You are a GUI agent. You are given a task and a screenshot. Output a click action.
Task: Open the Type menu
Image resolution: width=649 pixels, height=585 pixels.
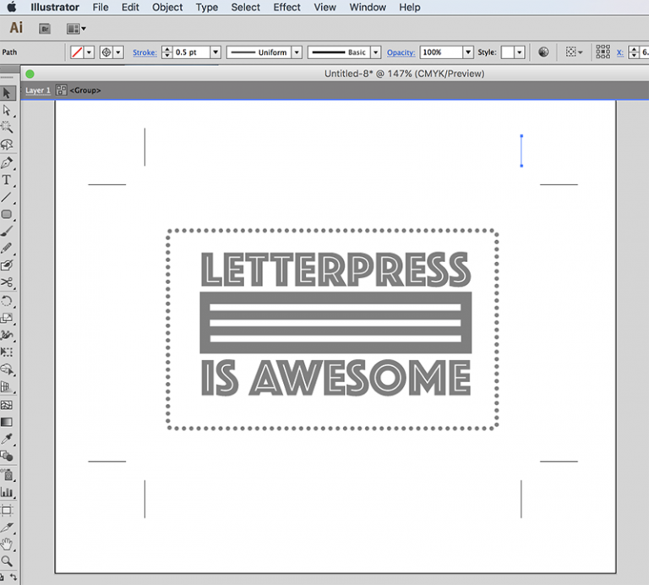click(x=206, y=7)
